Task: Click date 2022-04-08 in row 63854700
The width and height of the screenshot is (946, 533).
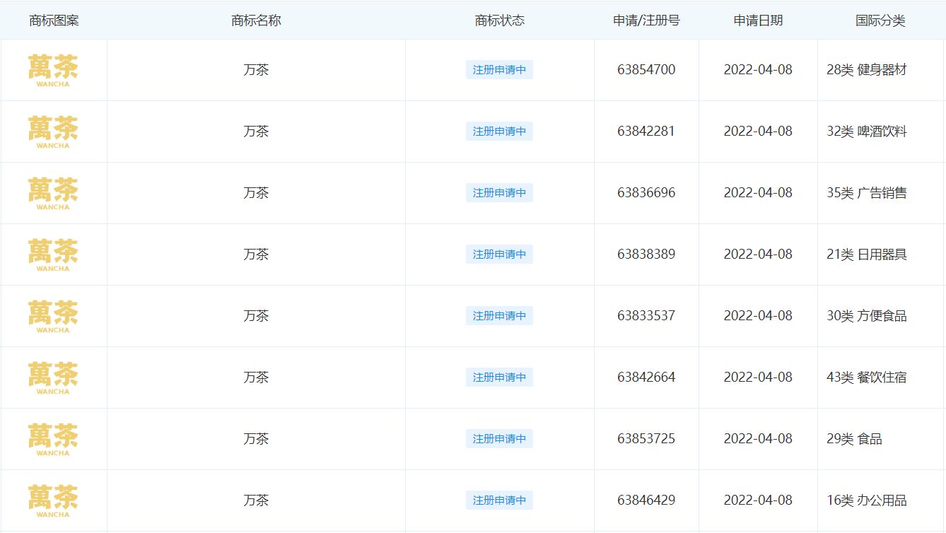Action: pos(758,70)
